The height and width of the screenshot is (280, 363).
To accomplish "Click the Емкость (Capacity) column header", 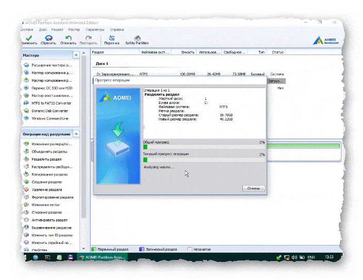I will 184,52.
